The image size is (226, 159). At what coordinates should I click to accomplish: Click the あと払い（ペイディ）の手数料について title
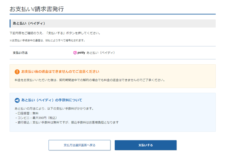52,100
